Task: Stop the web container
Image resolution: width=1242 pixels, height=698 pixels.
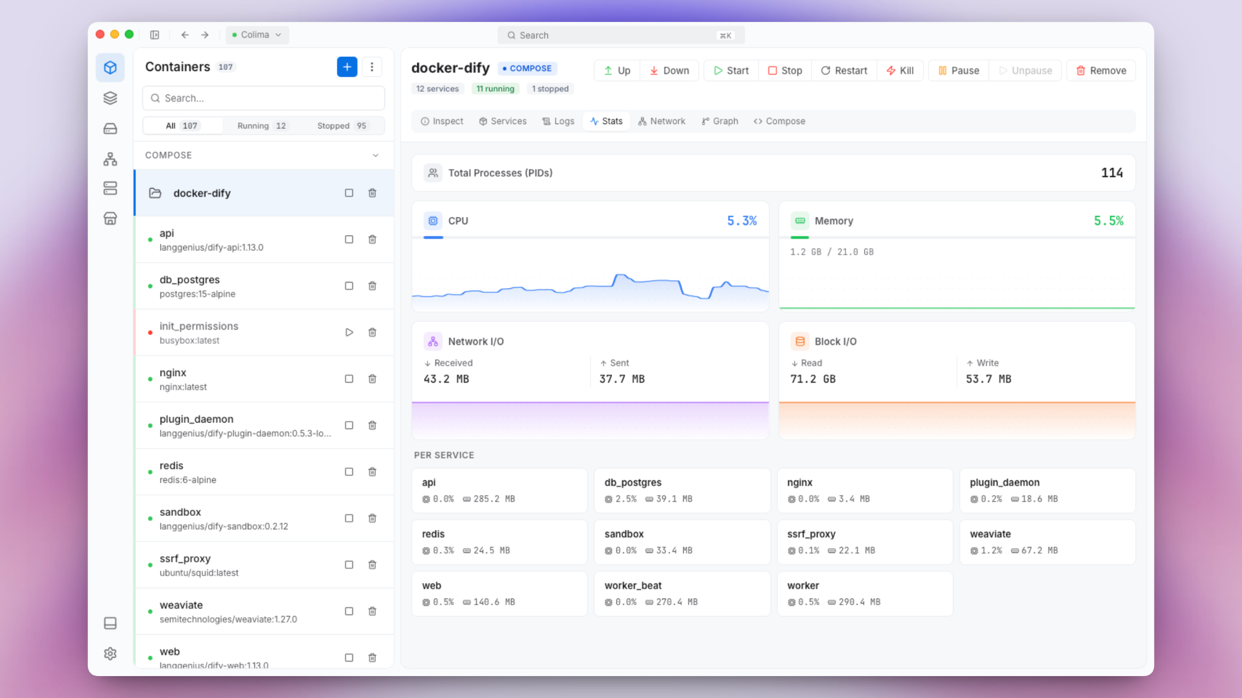Action: pos(349,658)
